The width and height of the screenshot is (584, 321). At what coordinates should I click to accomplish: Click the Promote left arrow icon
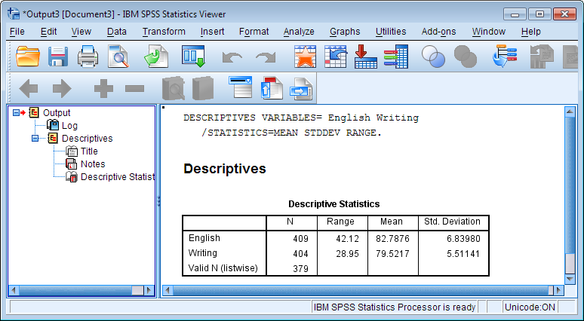29,88
